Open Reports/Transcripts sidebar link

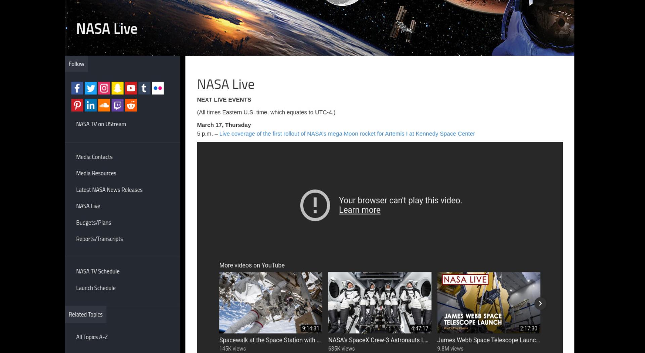[99, 239]
